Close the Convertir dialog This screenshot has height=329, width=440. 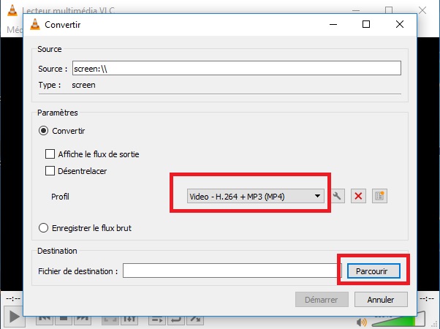pos(400,24)
